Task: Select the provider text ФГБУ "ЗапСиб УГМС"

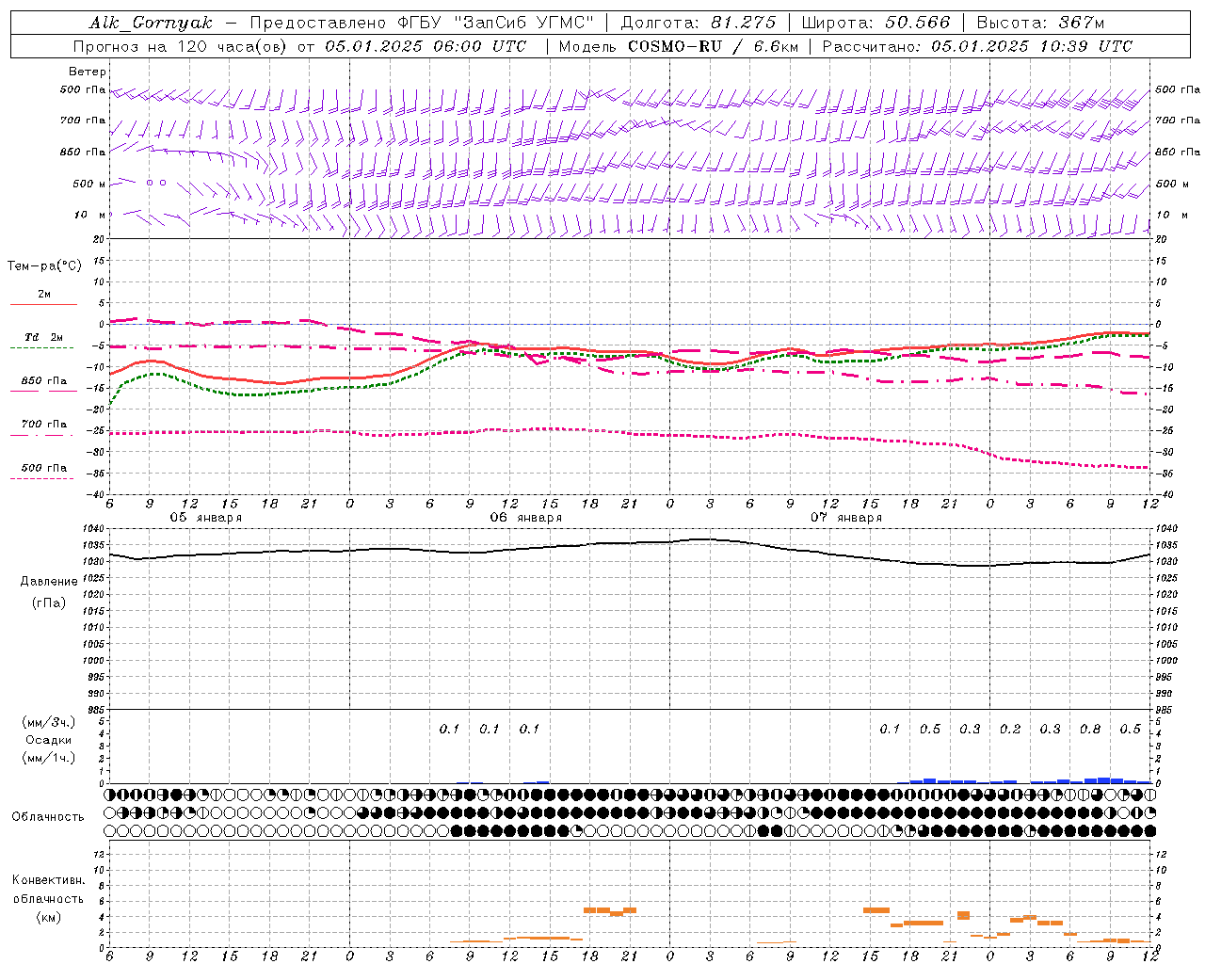Action: (x=495, y=23)
